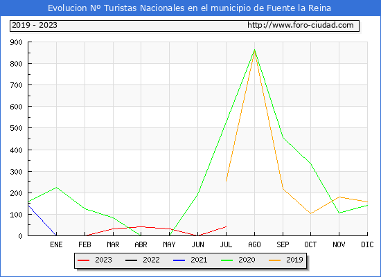
Task: Click the JUN month axis label
Action: tap(198, 244)
